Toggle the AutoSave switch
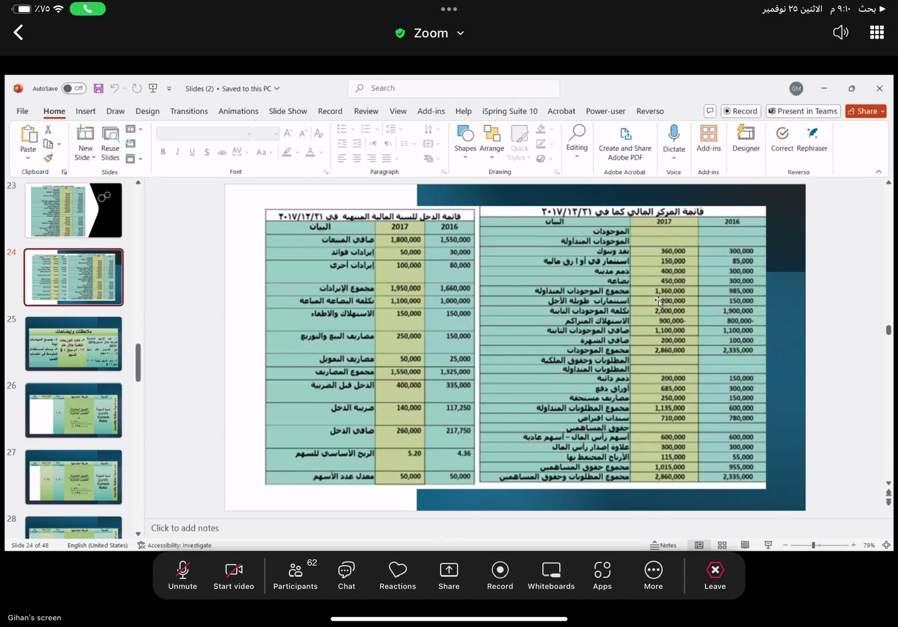Screen dimensions: 898x627 [74, 88]
